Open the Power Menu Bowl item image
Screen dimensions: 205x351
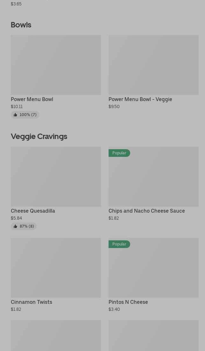(56, 65)
